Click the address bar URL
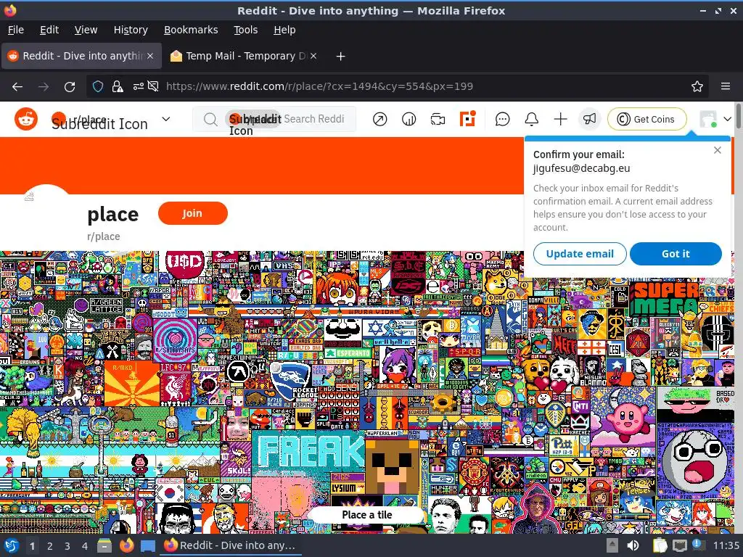The height and width of the screenshot is (557, 743). [x=319, y=87]
